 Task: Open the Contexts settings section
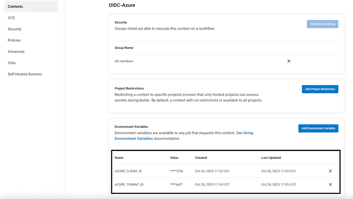31,7
